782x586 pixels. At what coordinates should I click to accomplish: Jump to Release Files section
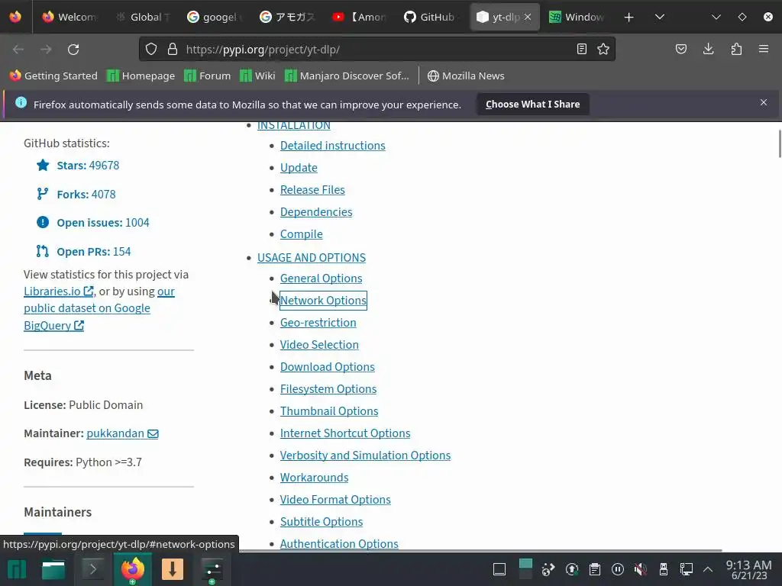312,190
